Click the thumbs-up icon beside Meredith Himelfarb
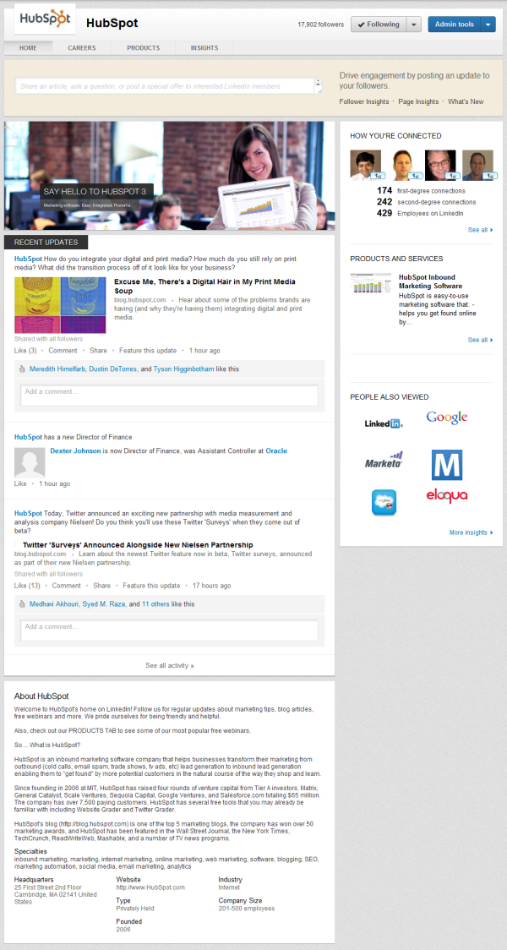The height and width of the screenshot is (950, 507). coord(22,369)
